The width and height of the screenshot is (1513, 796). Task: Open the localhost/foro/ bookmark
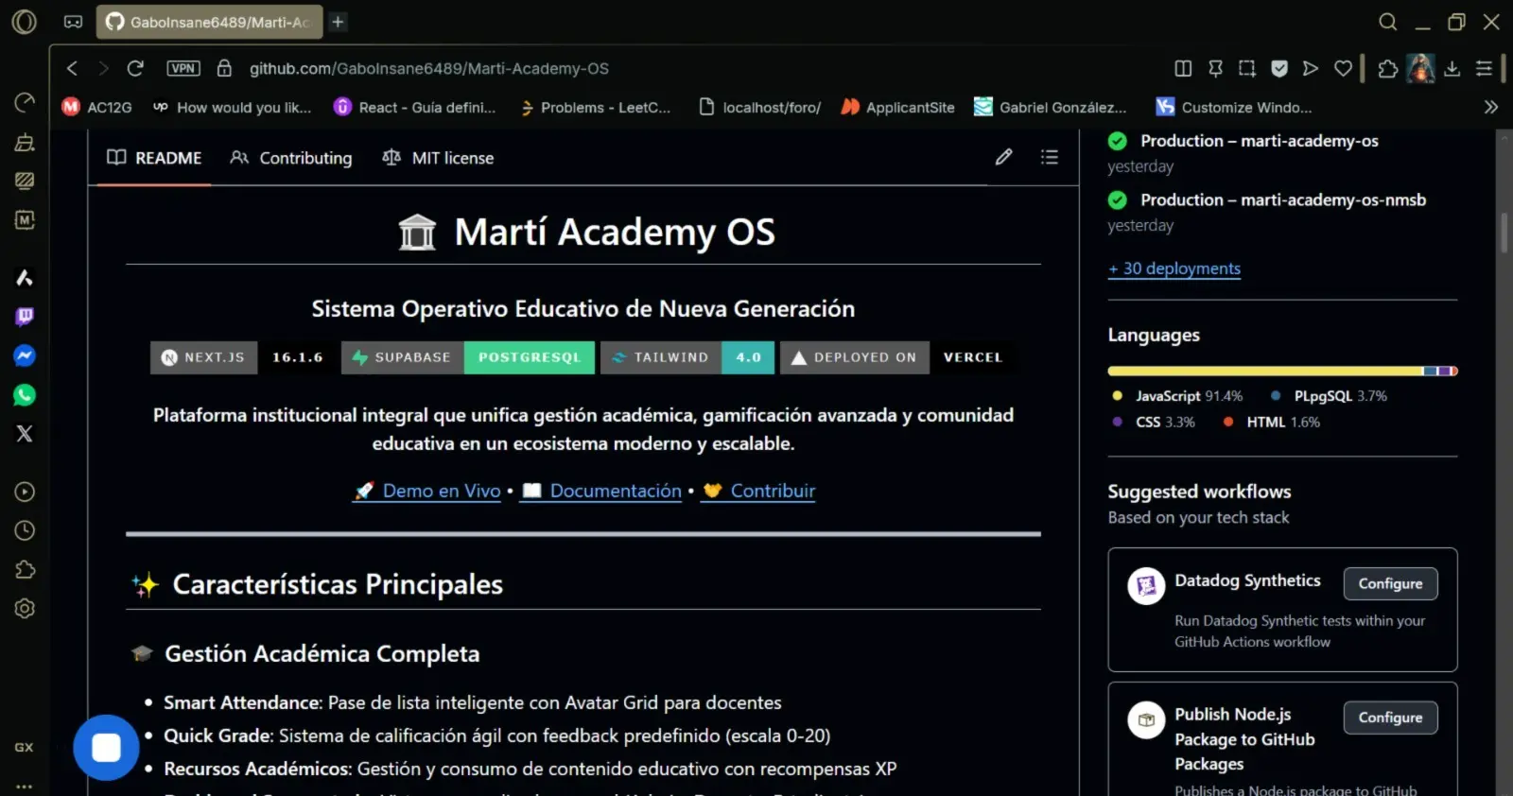(760, 107)
